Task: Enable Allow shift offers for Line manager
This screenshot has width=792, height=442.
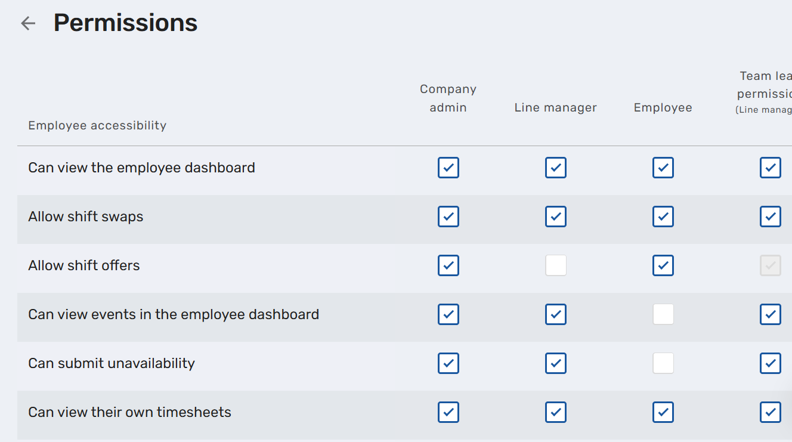Action: [x=555, y=265]
